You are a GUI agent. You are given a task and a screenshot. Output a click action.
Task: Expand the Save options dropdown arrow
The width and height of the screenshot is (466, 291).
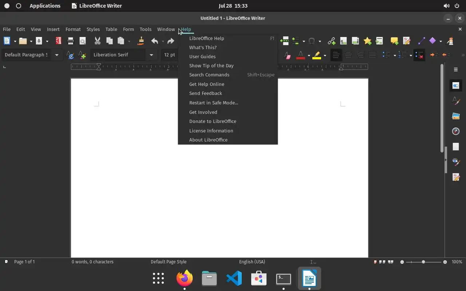click(47, 41)
